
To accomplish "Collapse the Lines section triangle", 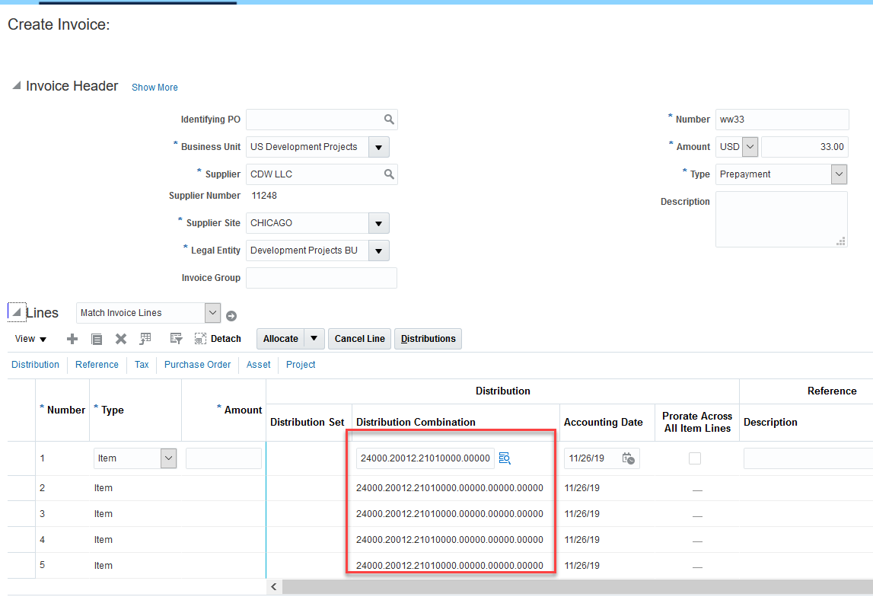I will (x=15, y=311).
